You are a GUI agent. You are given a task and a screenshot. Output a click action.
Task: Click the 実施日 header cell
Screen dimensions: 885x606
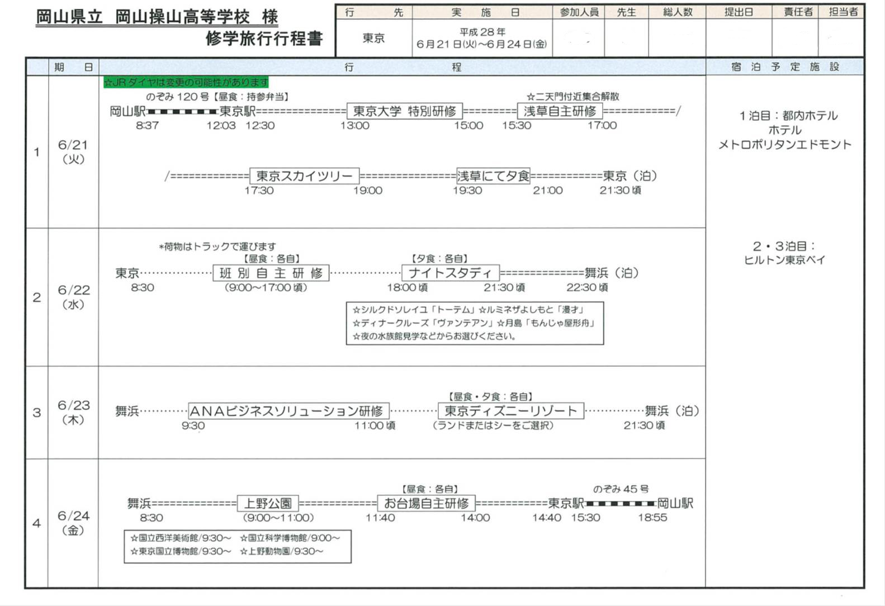click(482, 12)
